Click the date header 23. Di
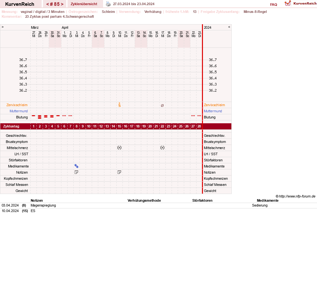Viewport: 317px width, 284px height. click(200, 34)
